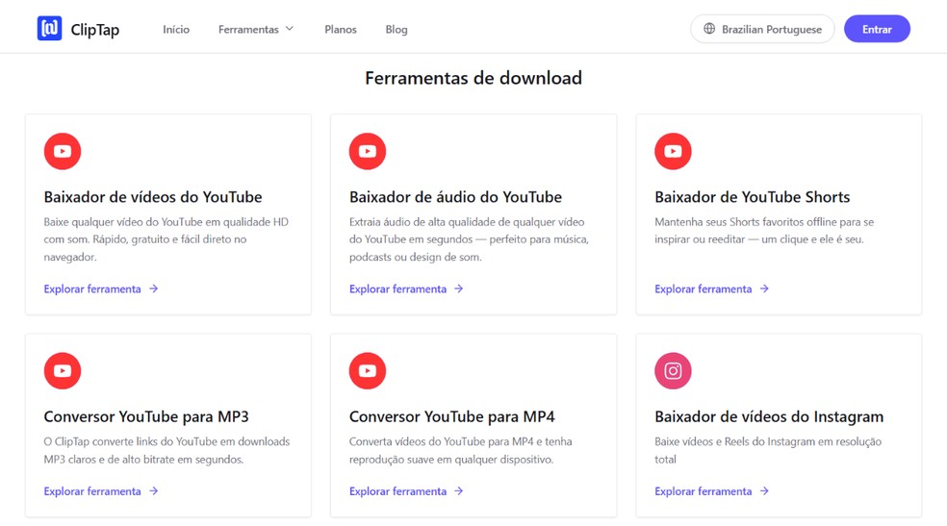Click arrow icon under Conversor YouTube para MP4

pos(459,491)
